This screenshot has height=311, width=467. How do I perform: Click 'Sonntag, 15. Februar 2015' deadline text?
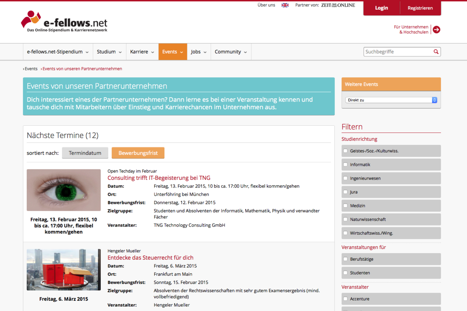181,282
